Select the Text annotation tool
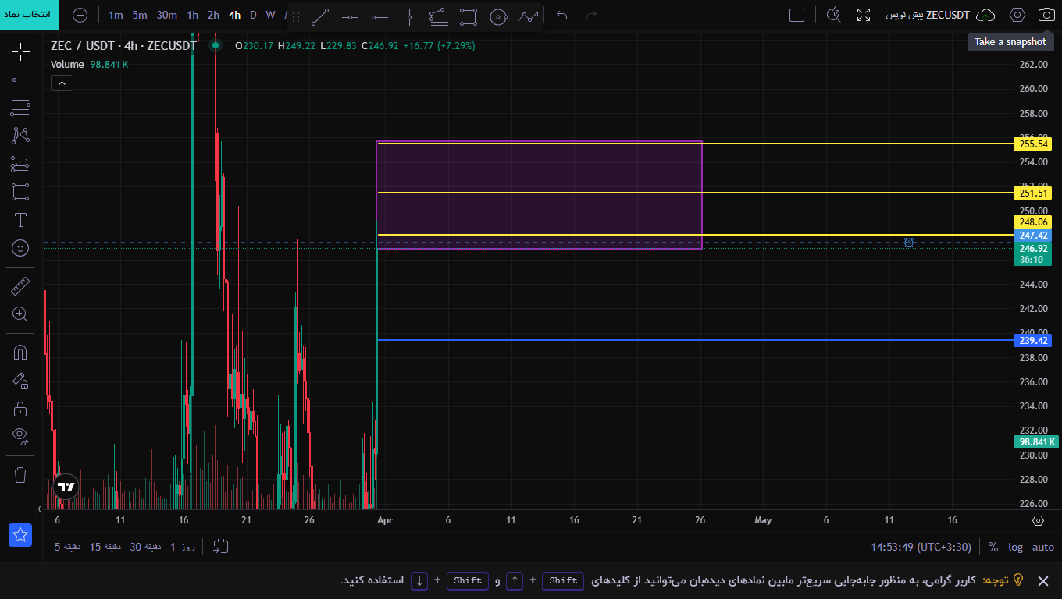Image resolution: width=1062 pixels, height=599 pixels. pyautogui.click(x=20, y=220)
